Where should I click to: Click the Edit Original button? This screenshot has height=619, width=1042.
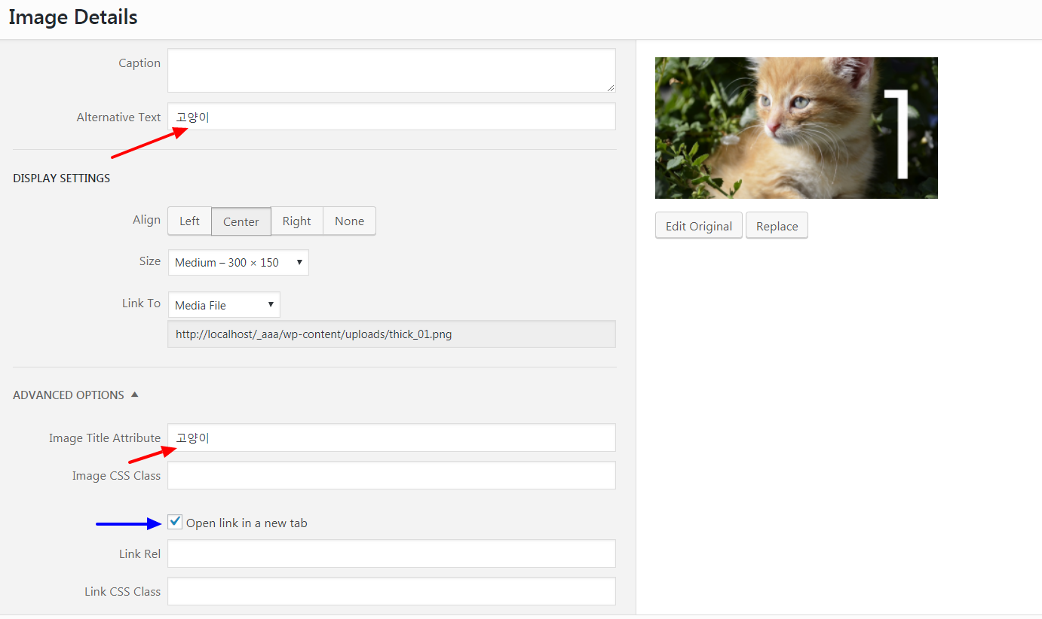tap(699, 226)
